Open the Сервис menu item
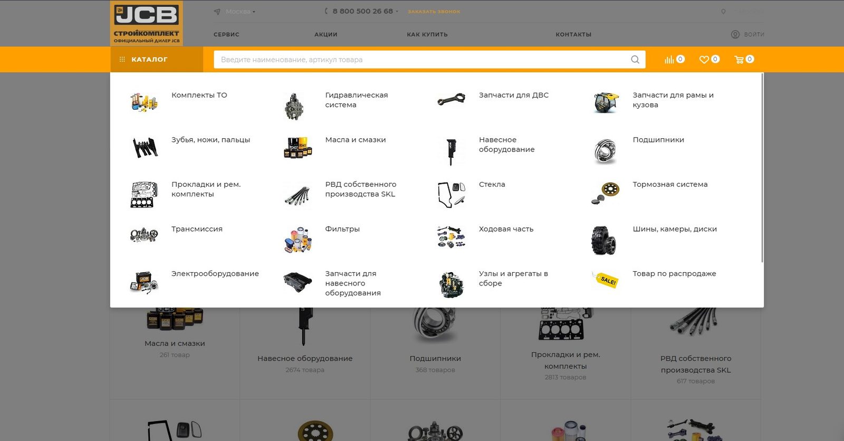 226,34
